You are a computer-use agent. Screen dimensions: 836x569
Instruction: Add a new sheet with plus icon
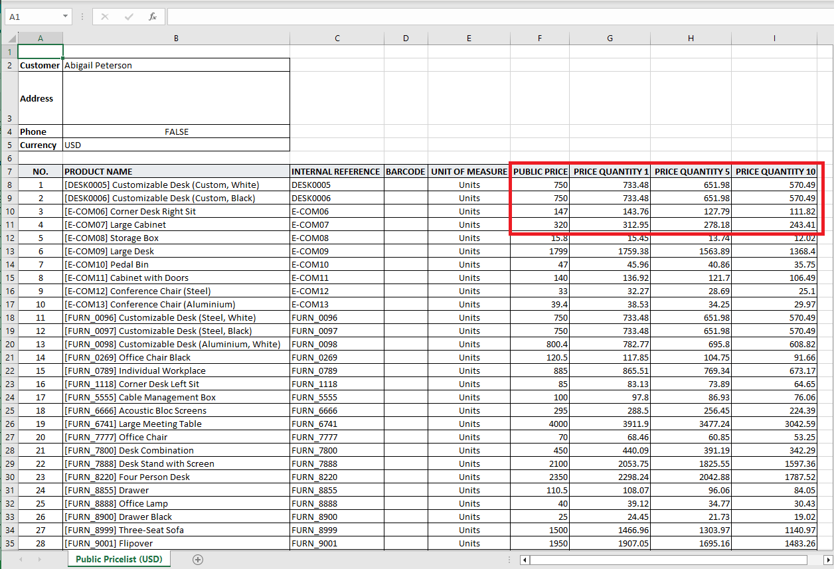point(197,560)
